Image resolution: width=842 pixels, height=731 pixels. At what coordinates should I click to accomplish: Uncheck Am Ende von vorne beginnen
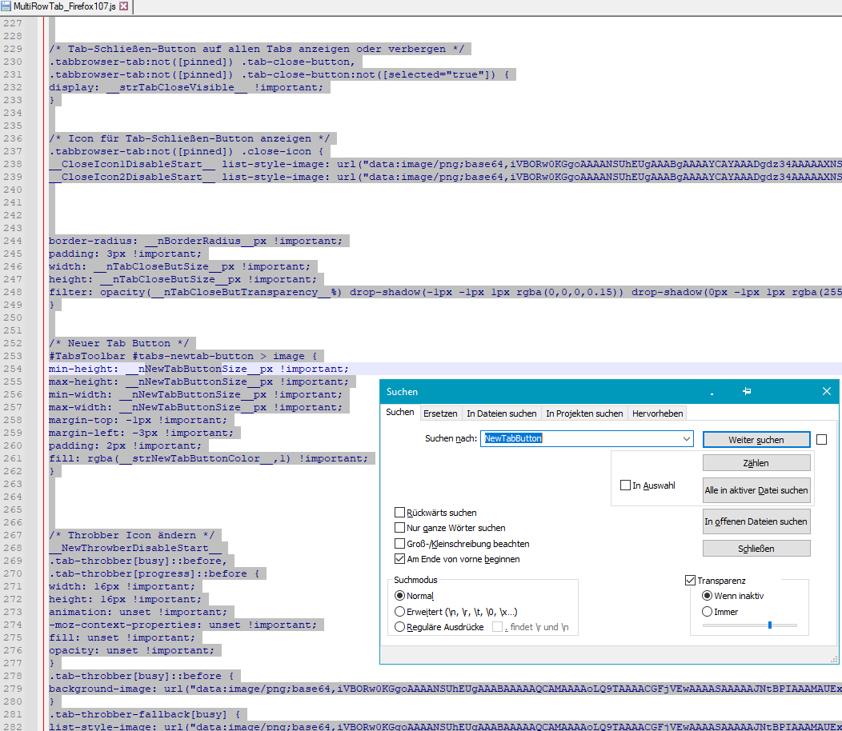coord(400,559)
